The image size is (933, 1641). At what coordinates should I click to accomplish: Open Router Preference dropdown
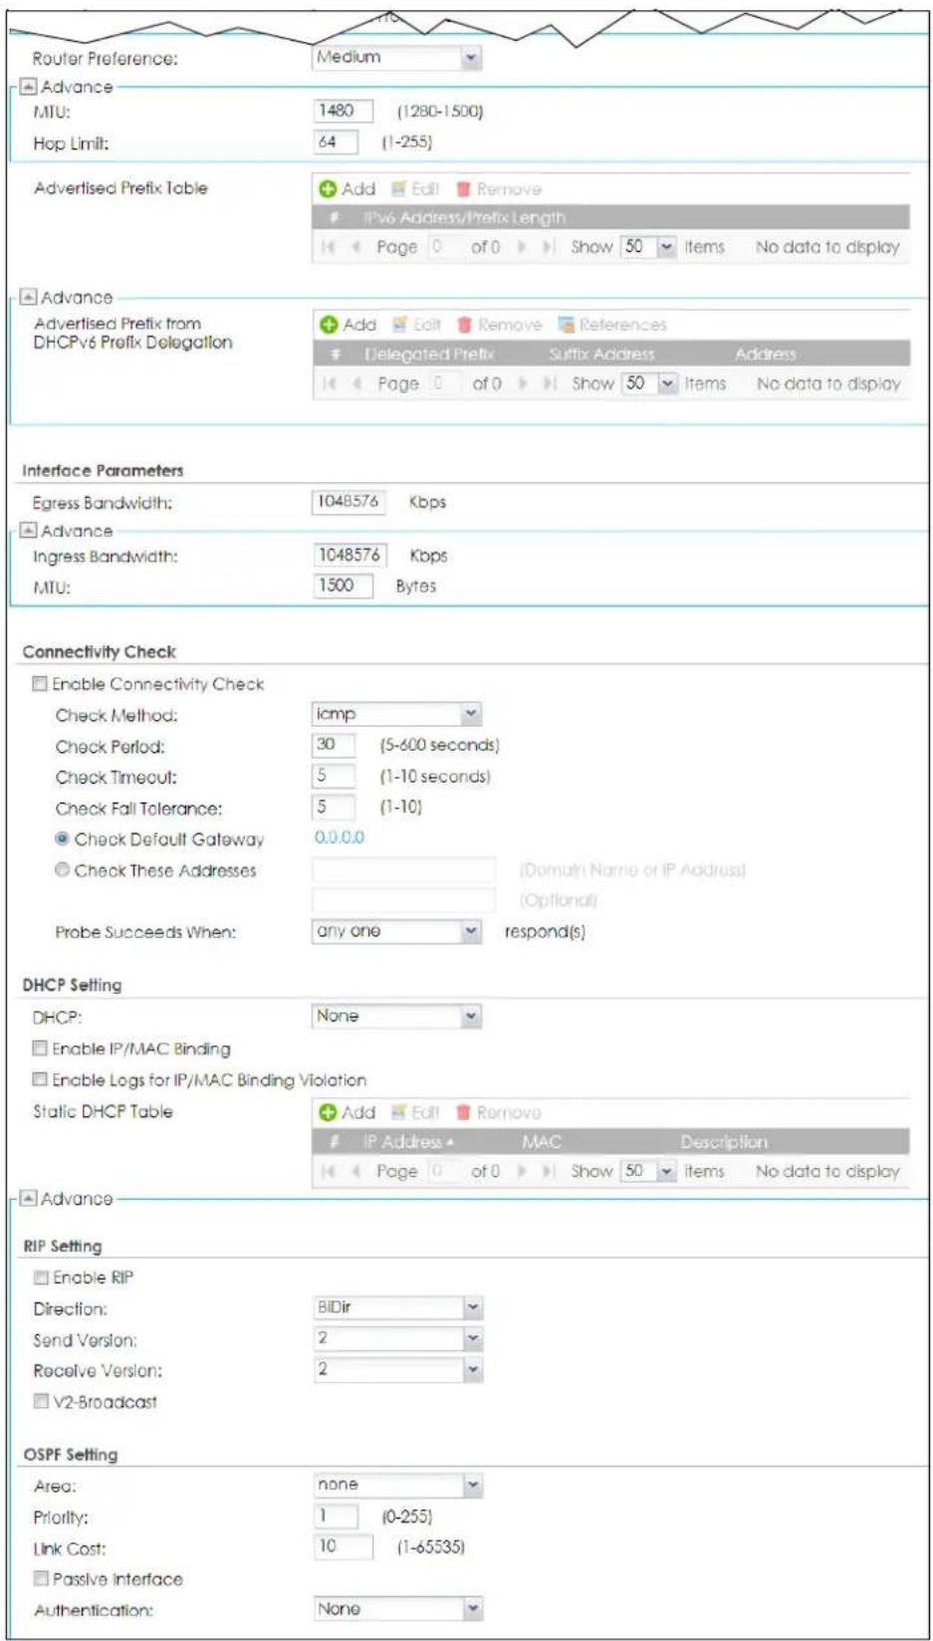(x=397, y=58)
